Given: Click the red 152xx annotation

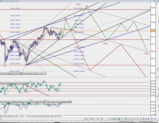Looking at the screenshot, I should point(106,43).
